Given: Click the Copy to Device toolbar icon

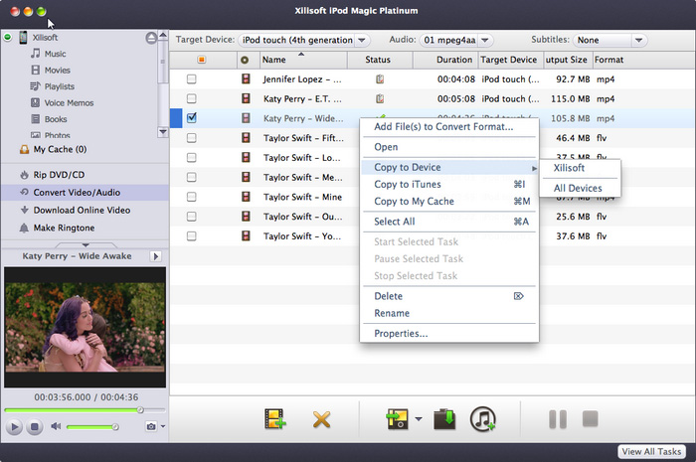Looking at the screenshot, I should pos(398,419).
